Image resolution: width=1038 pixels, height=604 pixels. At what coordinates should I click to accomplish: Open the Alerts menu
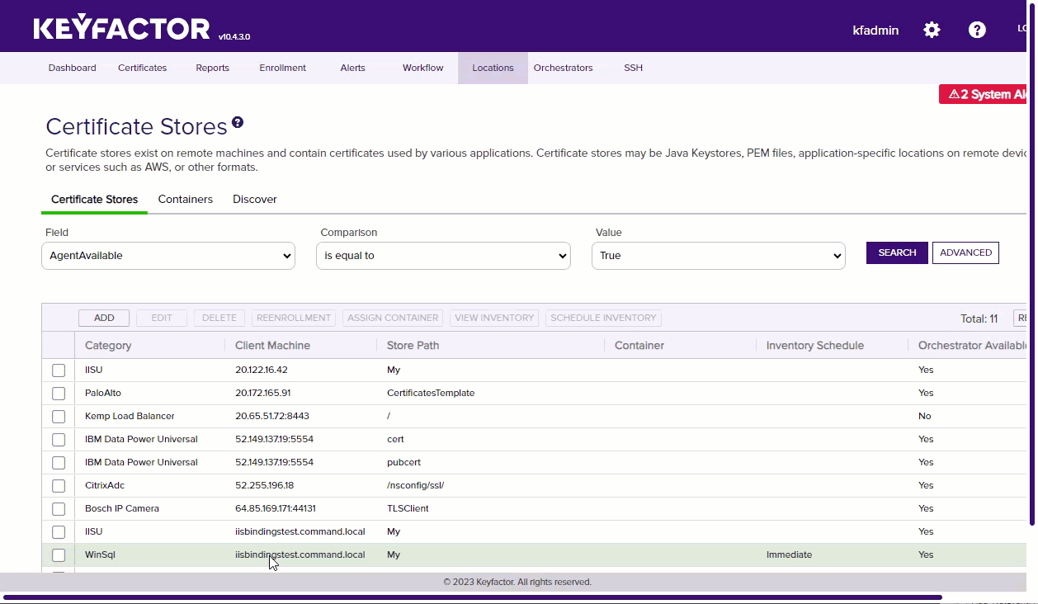(353, 68)
